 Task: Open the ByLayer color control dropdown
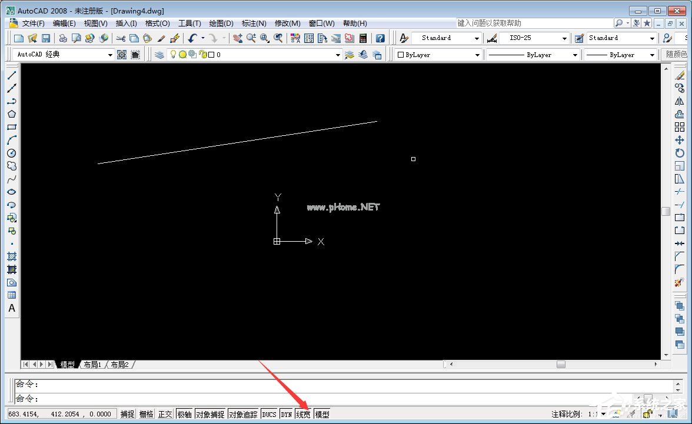tap(477, 55)
